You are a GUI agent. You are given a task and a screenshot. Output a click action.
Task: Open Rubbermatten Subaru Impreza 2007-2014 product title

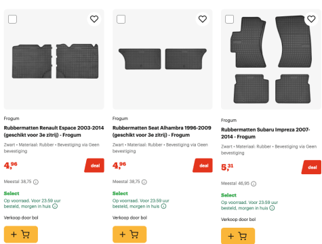coord(266,133)
